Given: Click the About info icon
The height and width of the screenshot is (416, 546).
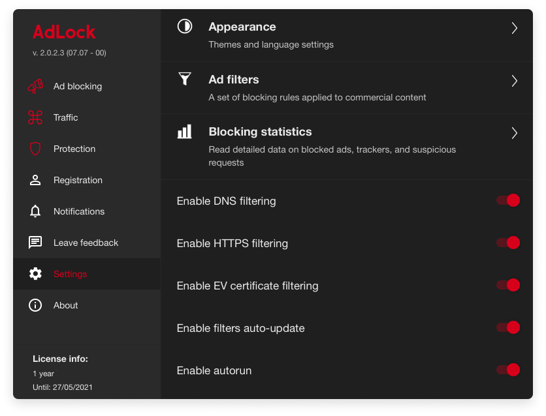Looking at the screenshot, I should (35, 305).
